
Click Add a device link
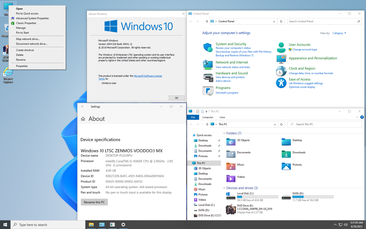(x=223, y=81)
